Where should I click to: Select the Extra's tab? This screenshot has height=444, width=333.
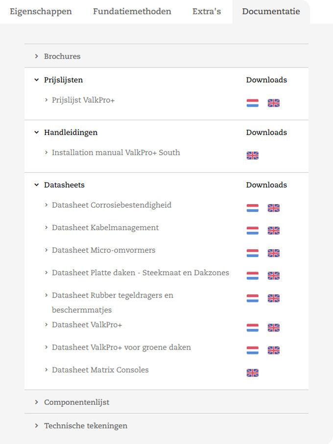point(207,11)
